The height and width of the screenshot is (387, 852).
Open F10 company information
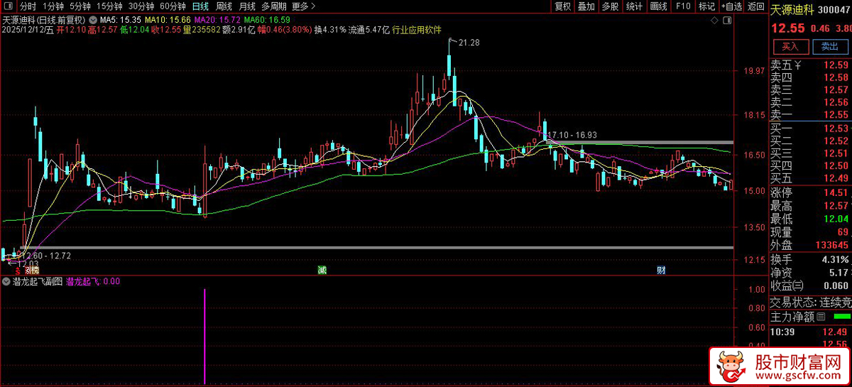[683, 6]
